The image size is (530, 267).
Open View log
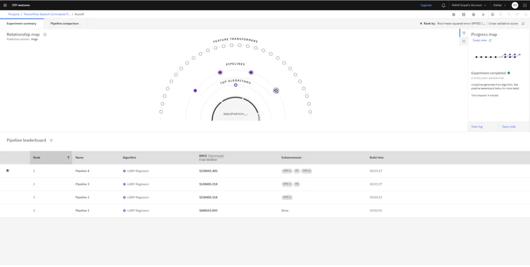click(x=477, y=127)
